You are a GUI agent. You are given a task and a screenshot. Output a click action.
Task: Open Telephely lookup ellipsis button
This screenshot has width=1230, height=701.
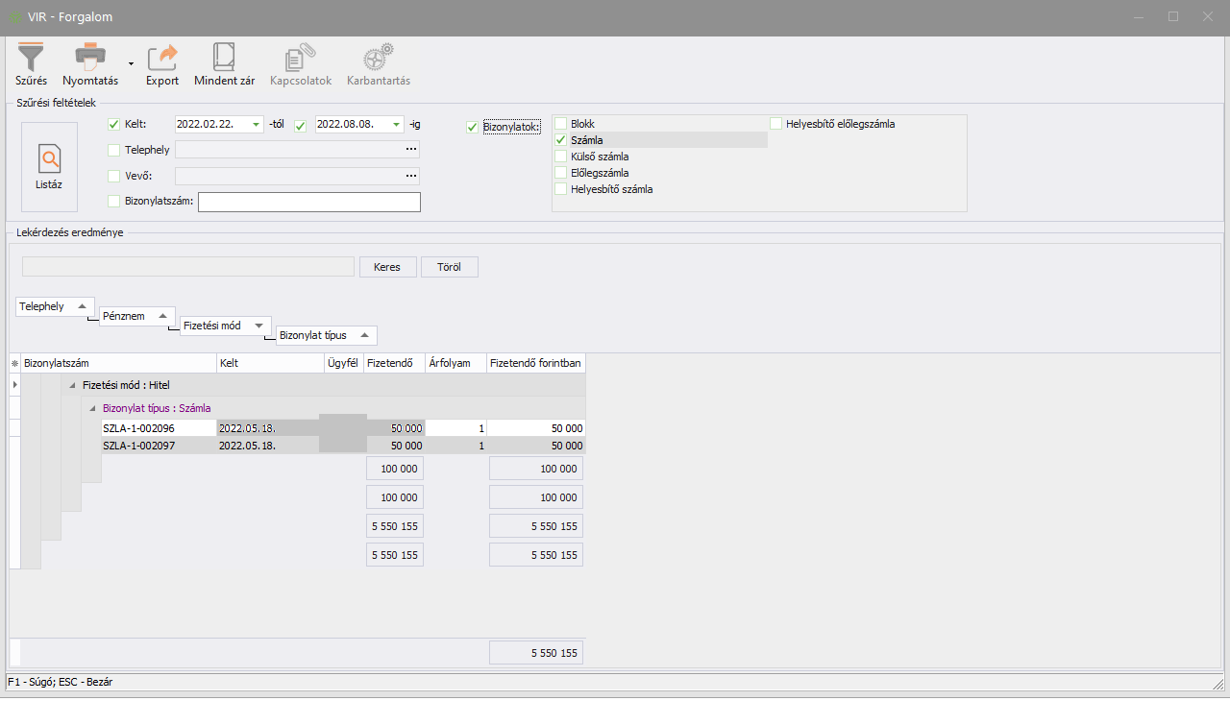(x=411, y=149)
